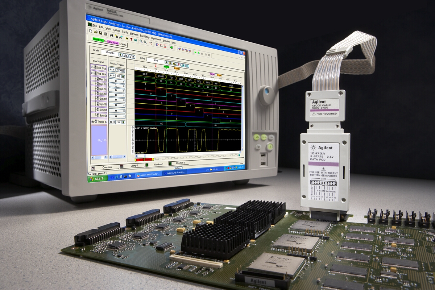
Task: Save the configuration with the floppy disk icon
Action: tap(100, 33)
